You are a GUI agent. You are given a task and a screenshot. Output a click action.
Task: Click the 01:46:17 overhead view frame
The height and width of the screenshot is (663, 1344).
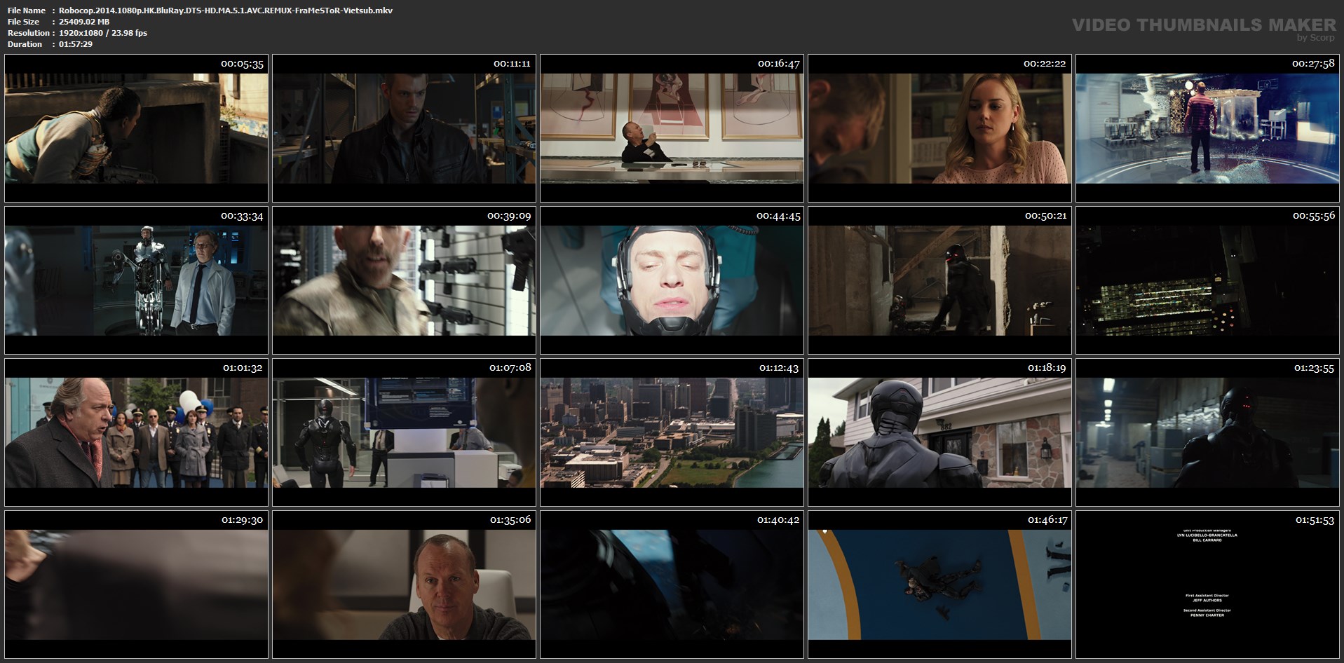pos(939,585)
